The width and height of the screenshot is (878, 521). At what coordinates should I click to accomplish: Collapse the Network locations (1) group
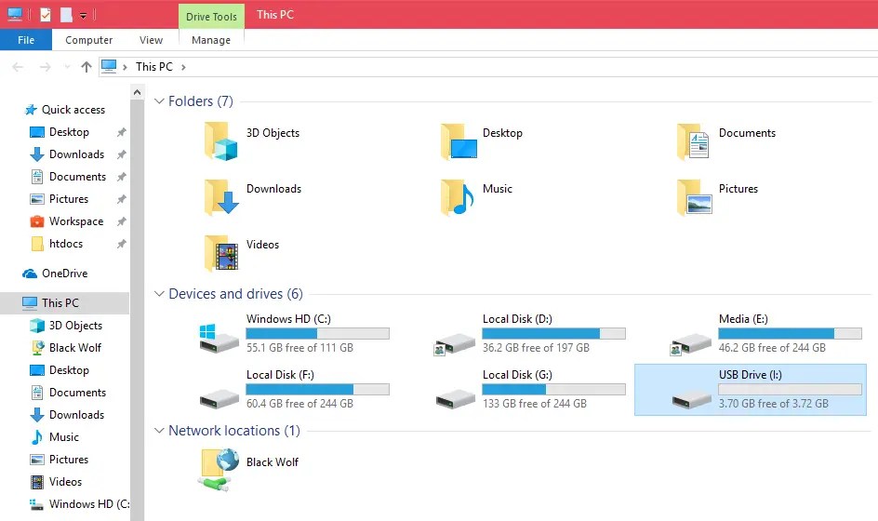(159, 431)
